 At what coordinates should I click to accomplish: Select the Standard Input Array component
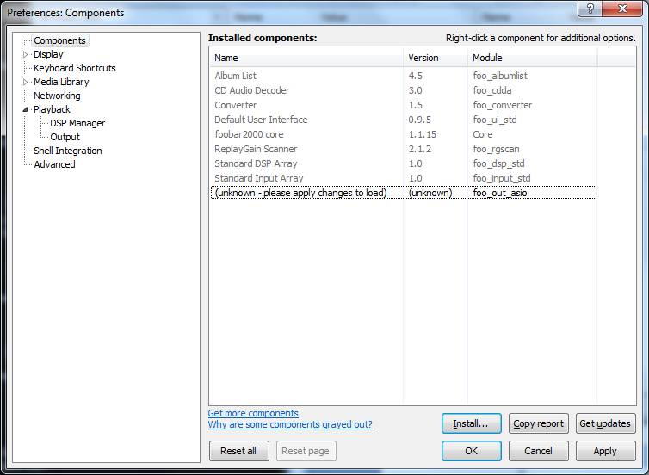coord(404,178)
